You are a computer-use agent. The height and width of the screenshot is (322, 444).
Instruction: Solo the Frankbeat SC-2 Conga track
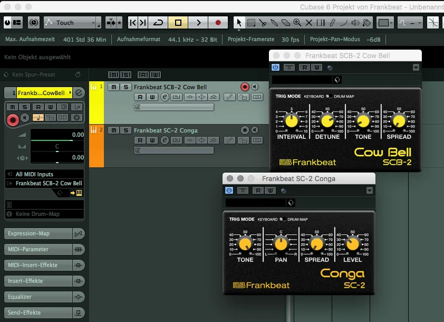point(126,130)
